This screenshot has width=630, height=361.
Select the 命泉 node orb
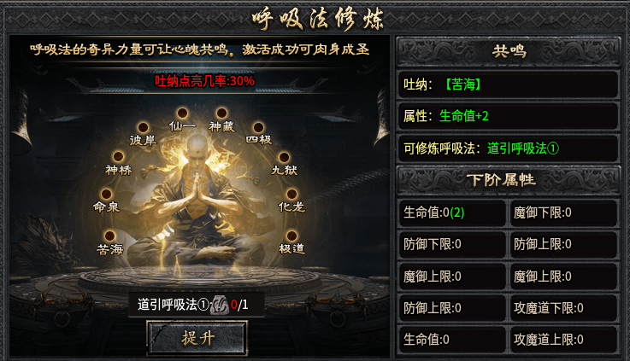point(106,194)
